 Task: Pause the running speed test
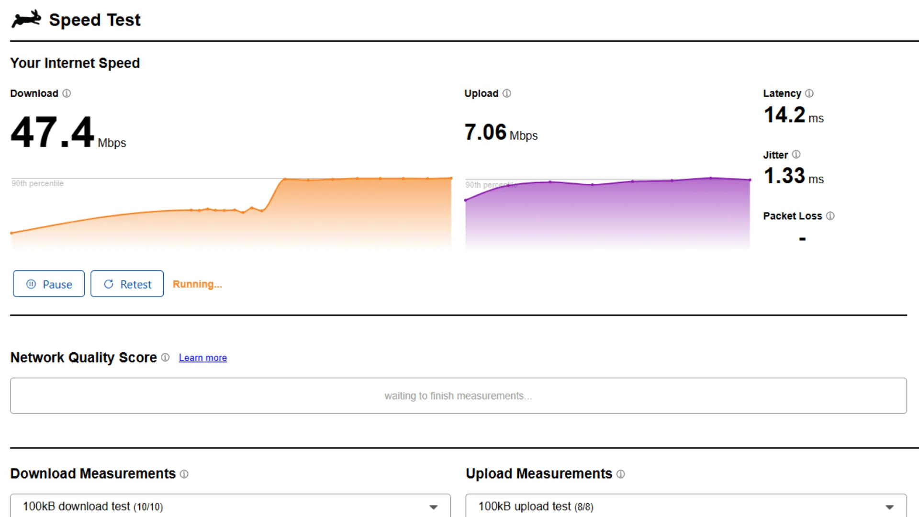pos(49,284)
